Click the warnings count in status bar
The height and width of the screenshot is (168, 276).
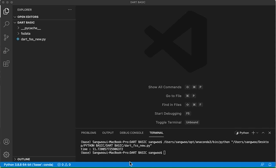pos(68,165)
